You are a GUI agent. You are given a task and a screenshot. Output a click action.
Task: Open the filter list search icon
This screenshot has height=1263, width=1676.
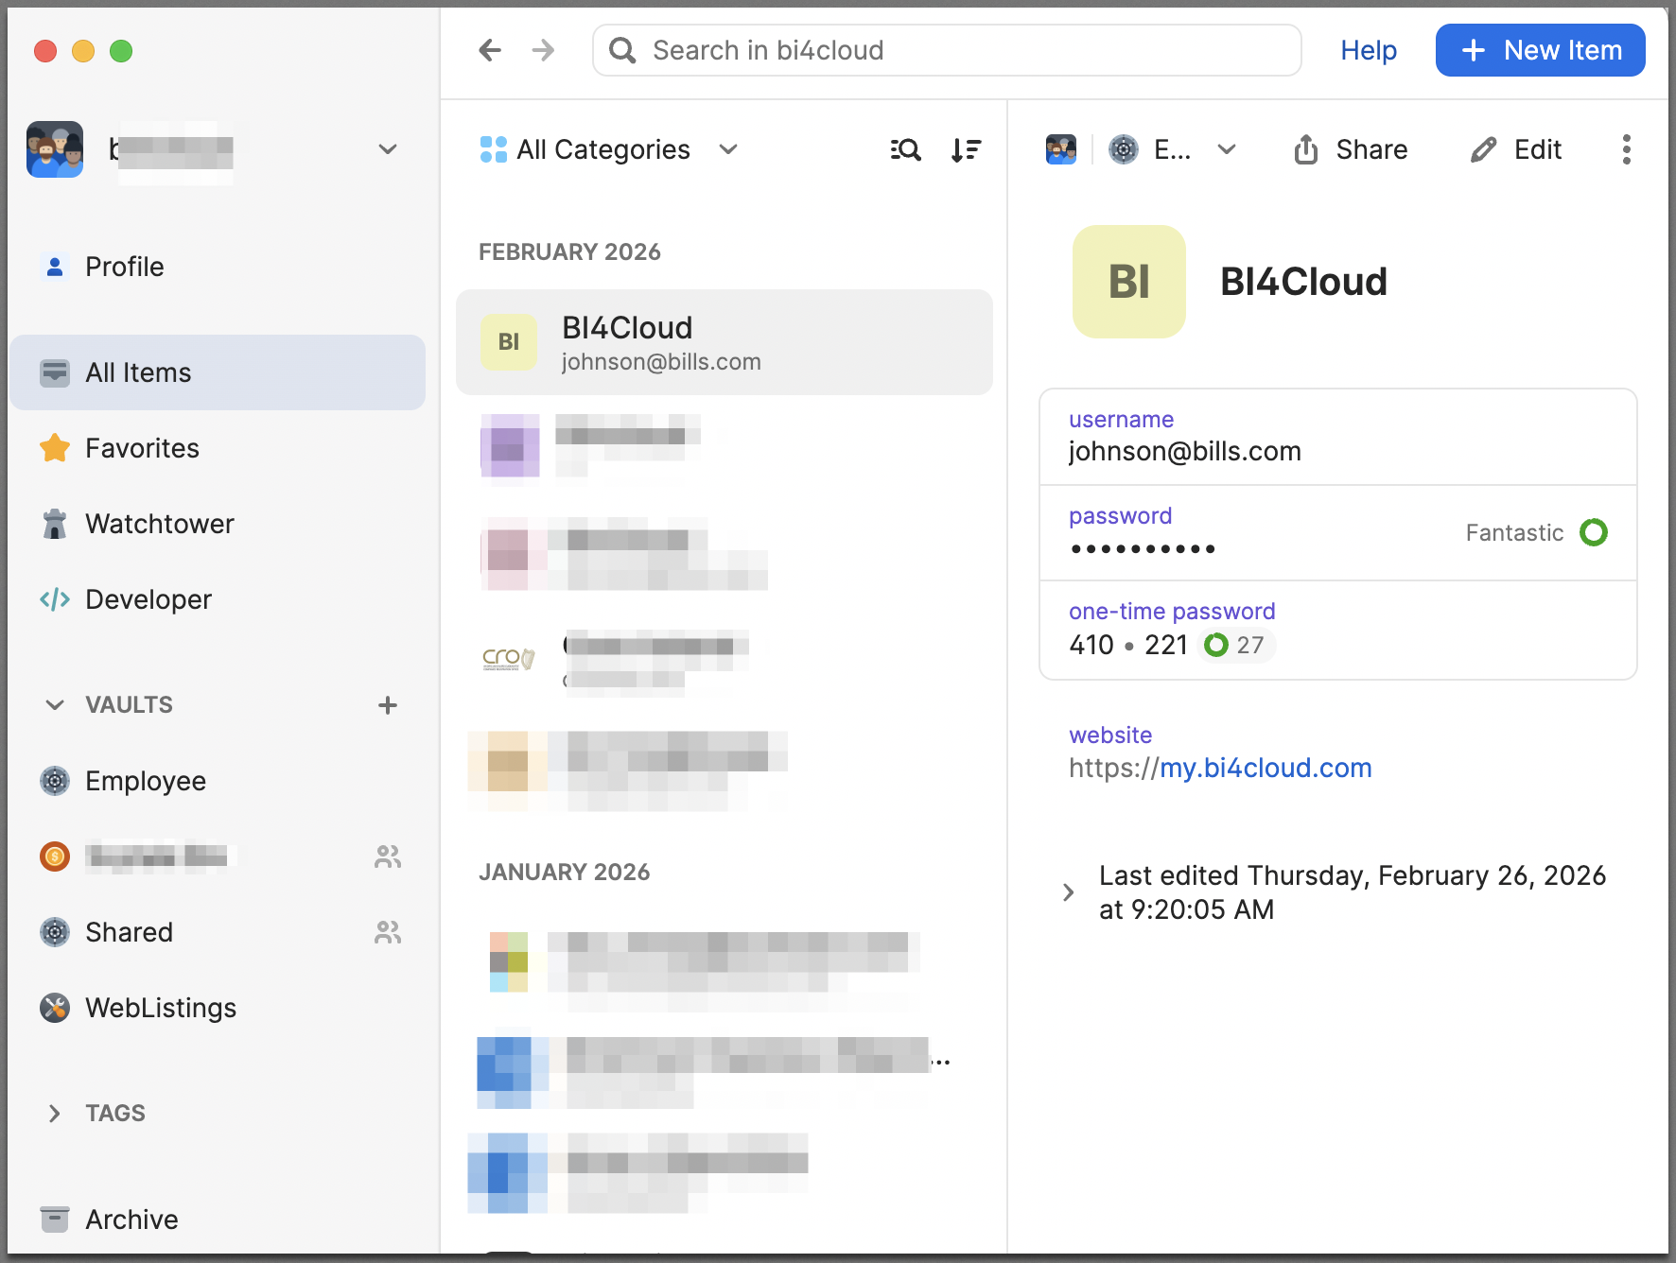pos(905,149)
